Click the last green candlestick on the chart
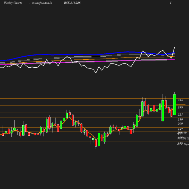Image resolution: width=189 pixels, height=189 pixels. point(175,105)
